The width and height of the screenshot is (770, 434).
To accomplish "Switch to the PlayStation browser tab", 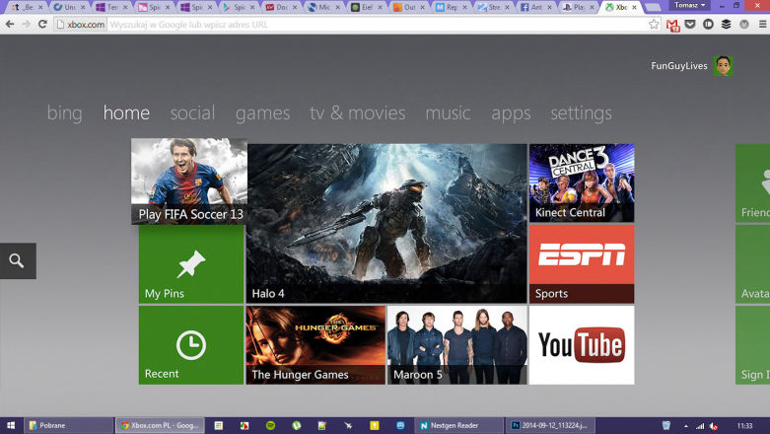I will pyautogui.click(x=578, y=7).
